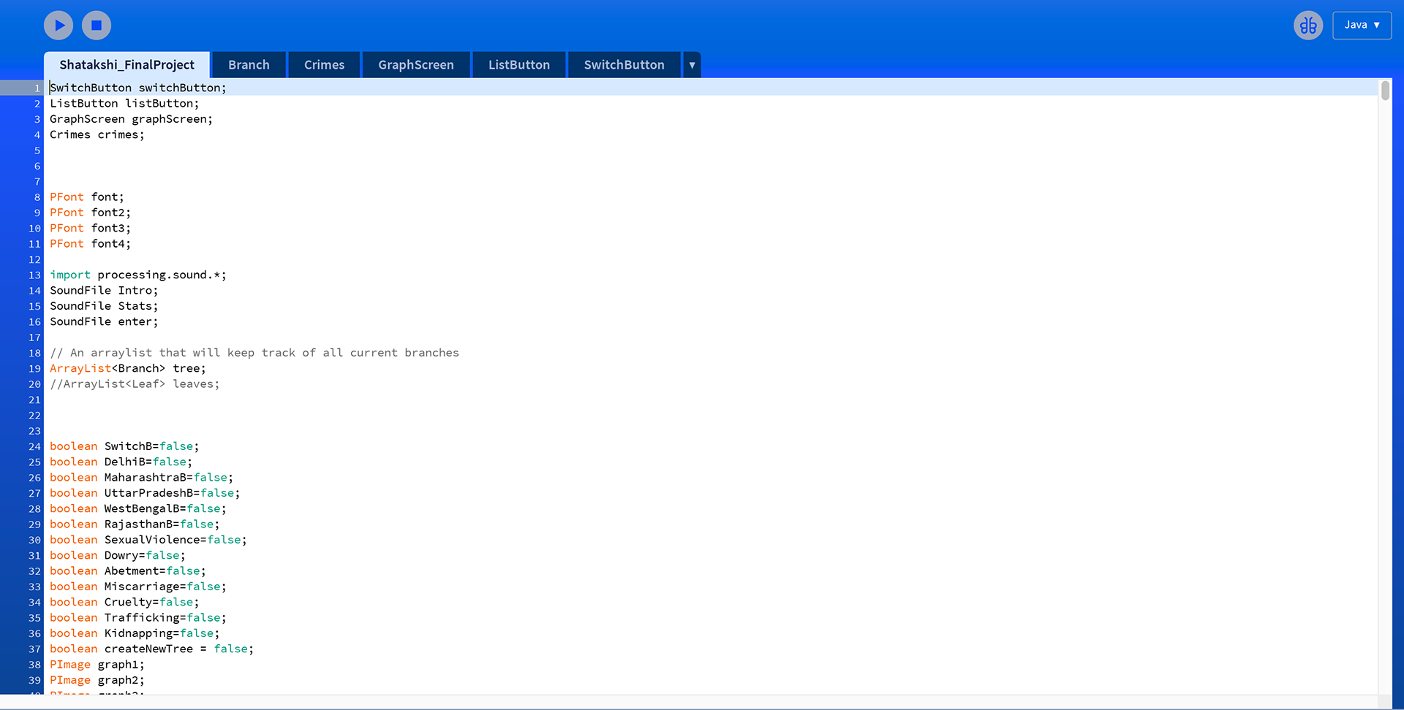Run the sketch with the Play button
This screenshot has width=1404, height=710.
pyautogui.click(x=58, y=26)
